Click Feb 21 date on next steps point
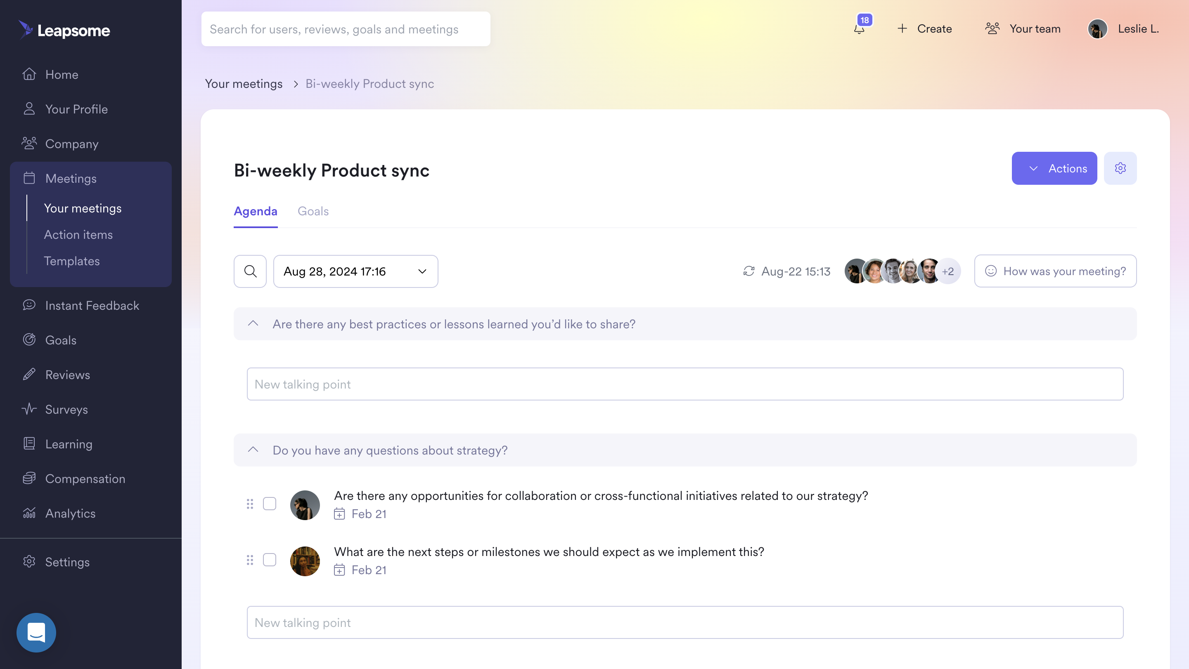Screen dimensions: 1189x669 (x=369, y=570)
